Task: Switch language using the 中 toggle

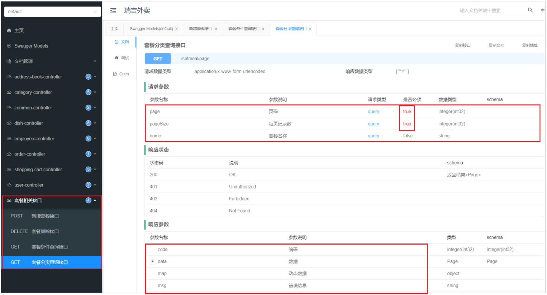Action: tap(543, 10)
